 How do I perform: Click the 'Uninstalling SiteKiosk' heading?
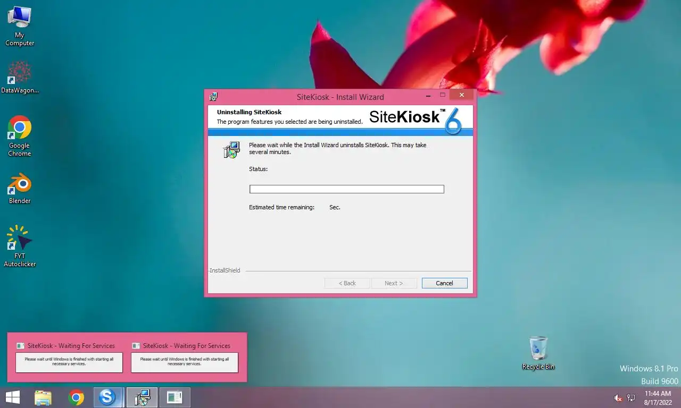[250, 112]
